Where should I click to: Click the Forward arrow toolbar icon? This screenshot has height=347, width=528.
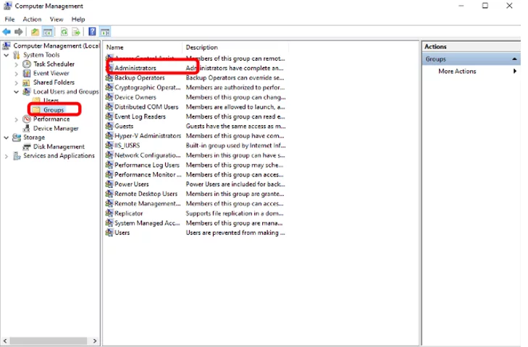pyautogui.click(x=19, y=32)
